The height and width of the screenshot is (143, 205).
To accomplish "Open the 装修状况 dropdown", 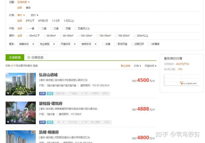I will (x=89, y=44).
